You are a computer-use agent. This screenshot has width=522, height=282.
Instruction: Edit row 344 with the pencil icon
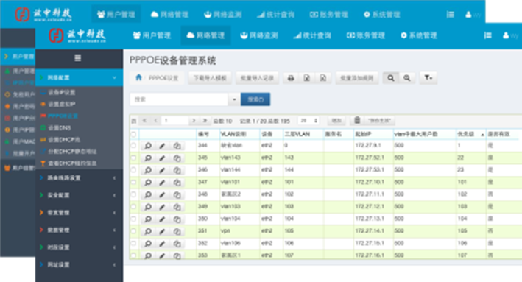(162, 146)
